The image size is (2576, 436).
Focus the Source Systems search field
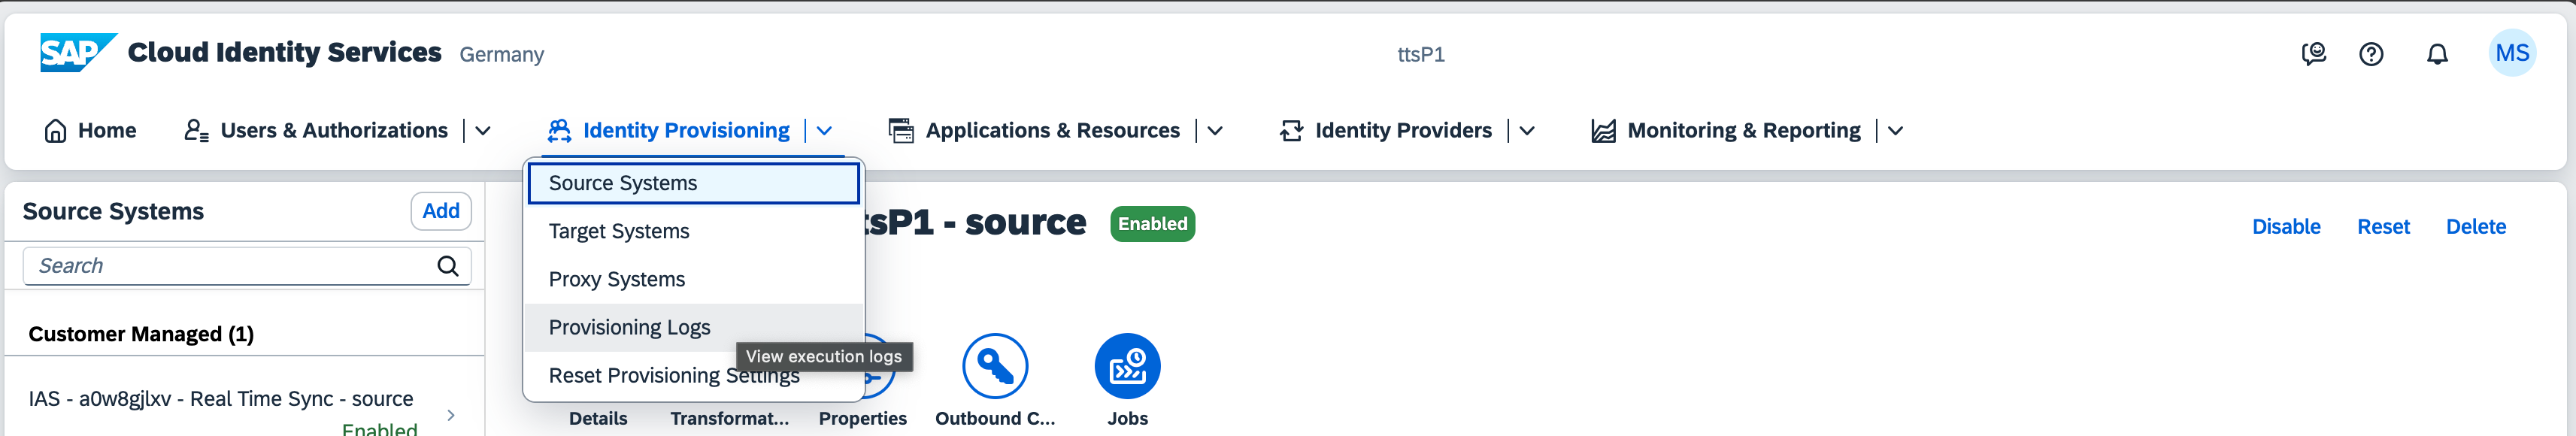point(230,266)
